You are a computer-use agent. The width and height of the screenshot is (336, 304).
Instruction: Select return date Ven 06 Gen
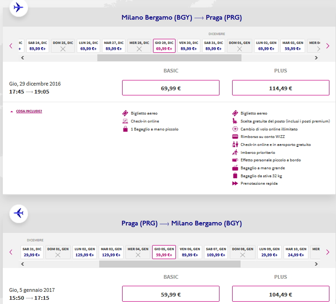tap(189, 252)
